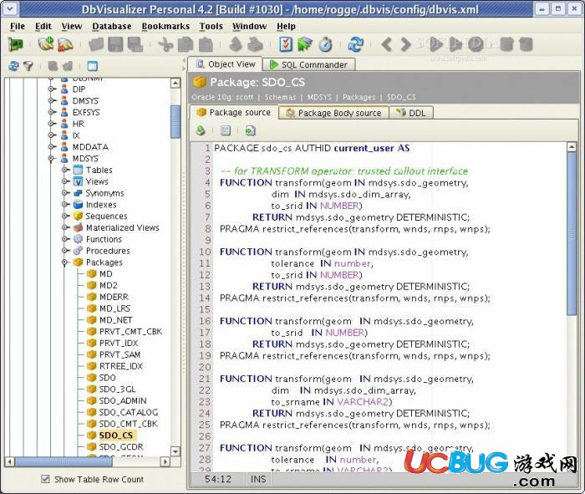Select the PRVT_CMT_CBK package
Image resolution: width=585 pixels, height=494 pixels.
(130, 331)
